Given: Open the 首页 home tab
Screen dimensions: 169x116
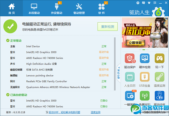Looking at the screenshot, I should (x=12, y=9).
